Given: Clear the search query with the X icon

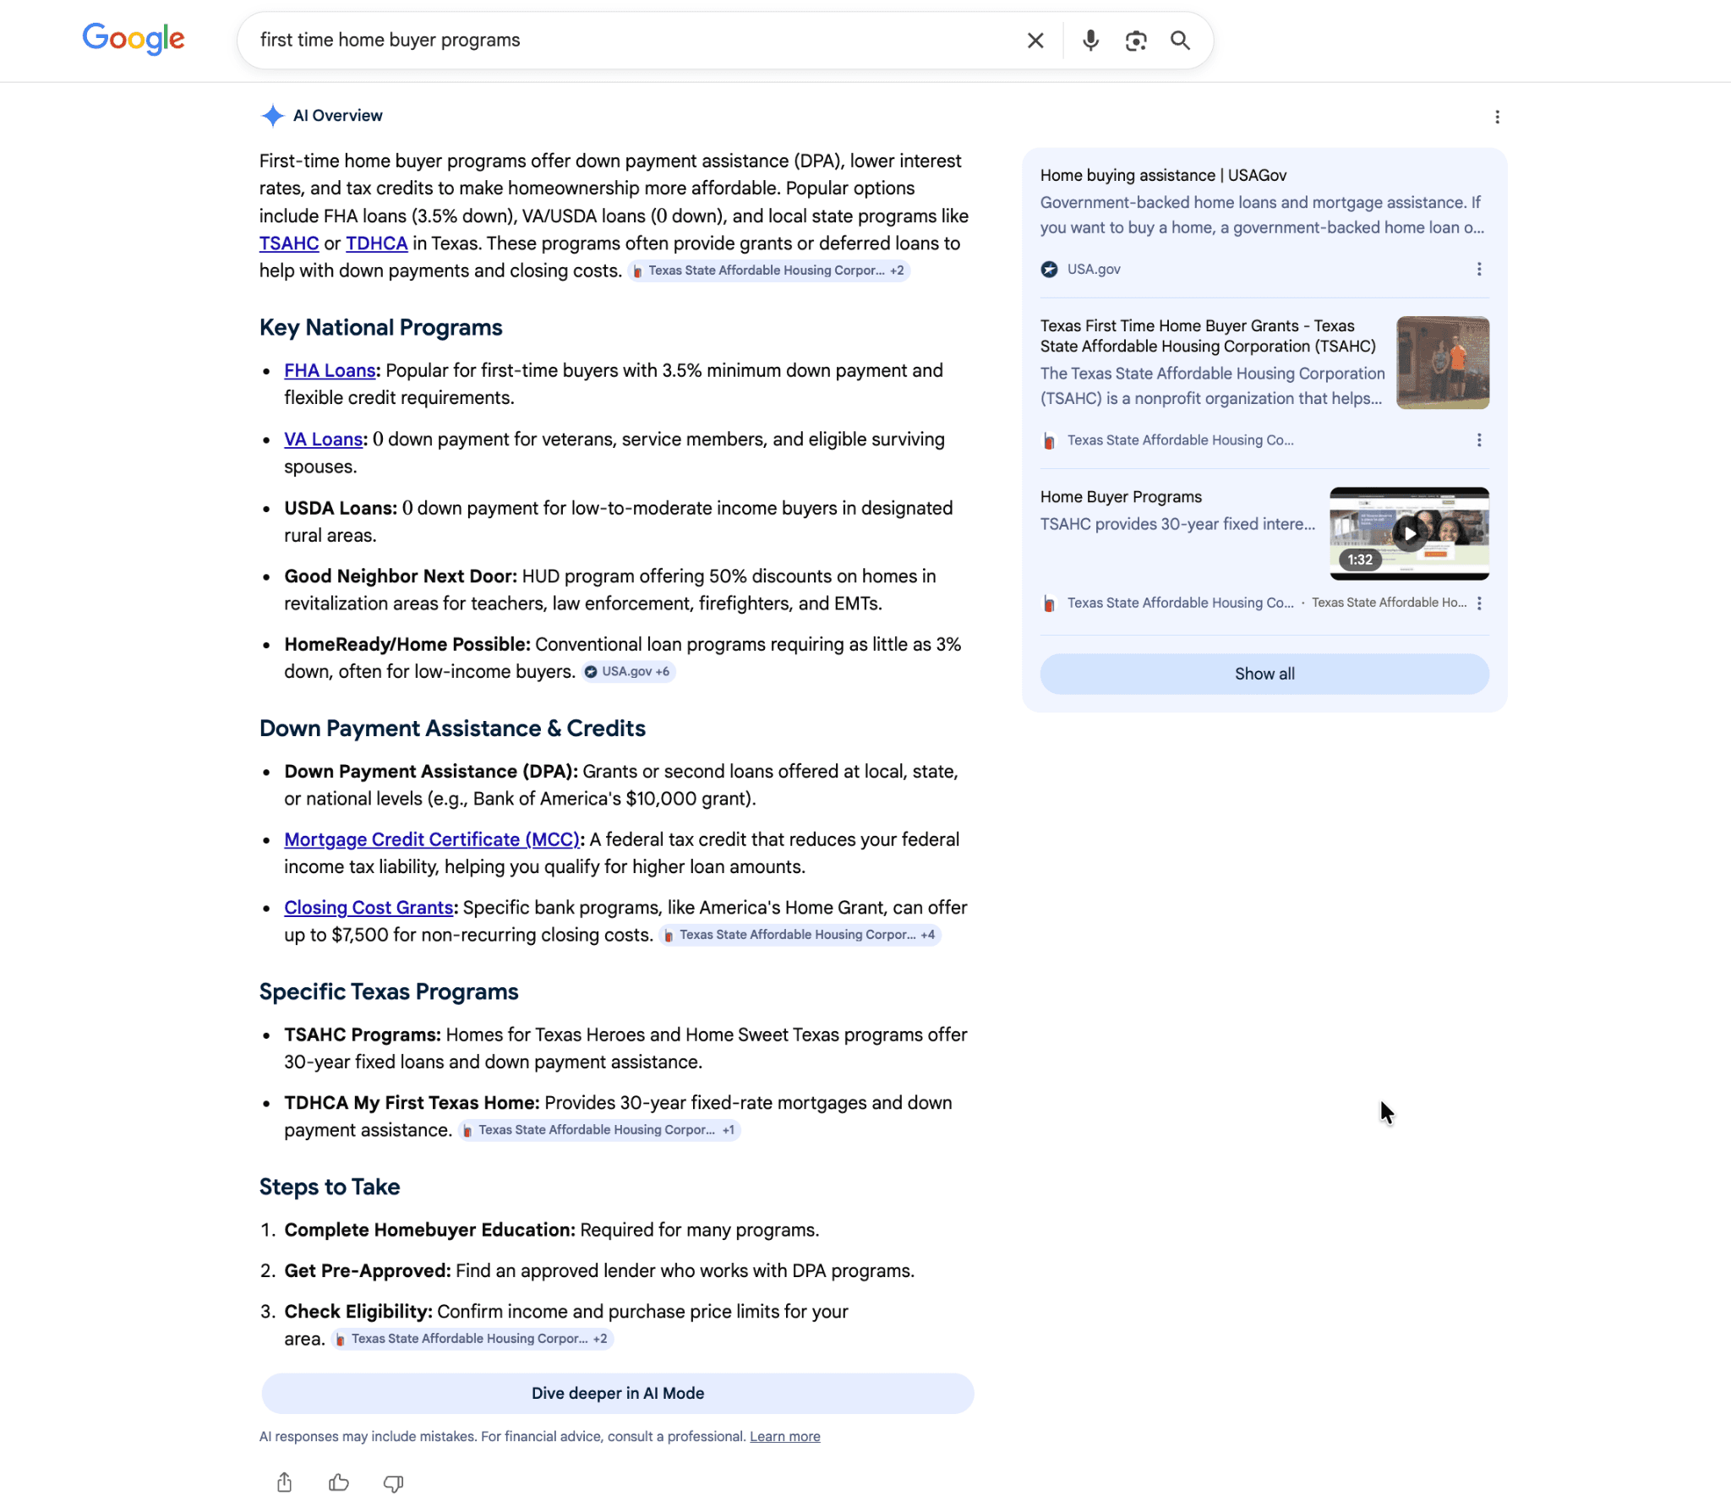Looking at the screenshot, I should click(x=1034, y=40).
